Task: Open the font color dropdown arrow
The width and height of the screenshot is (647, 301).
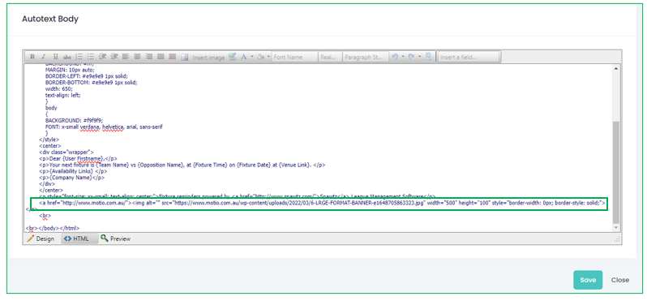Action: pyautogui.click(x=252, y=57)
